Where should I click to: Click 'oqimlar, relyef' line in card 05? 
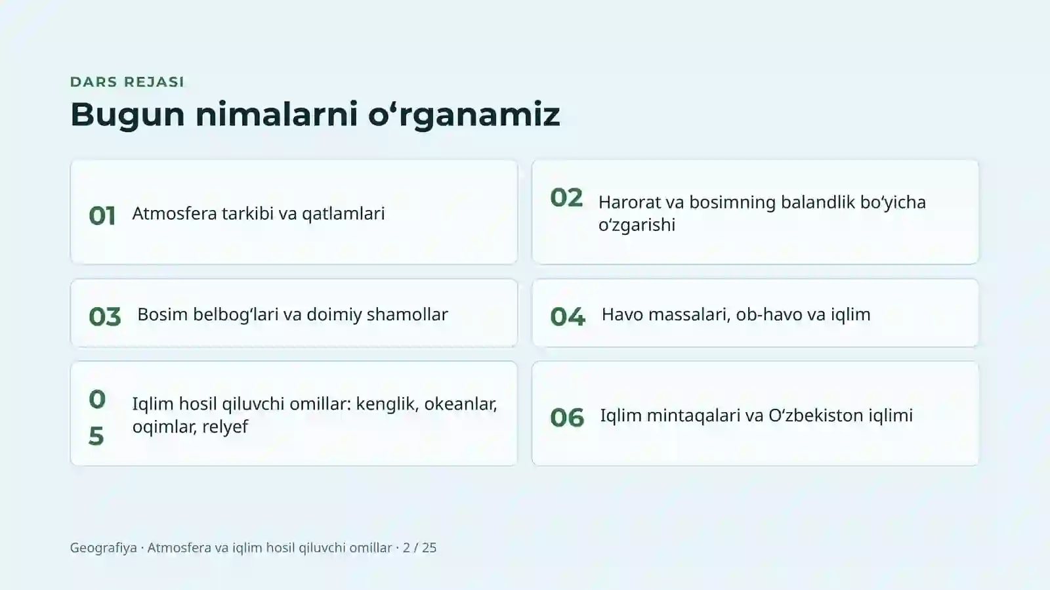pos(190,427)
